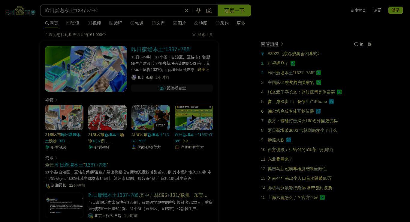Open pinned topic #2022北京冬残奥会闭幕式#
Screen dimensions: 410x222
(x=294, y=54)
